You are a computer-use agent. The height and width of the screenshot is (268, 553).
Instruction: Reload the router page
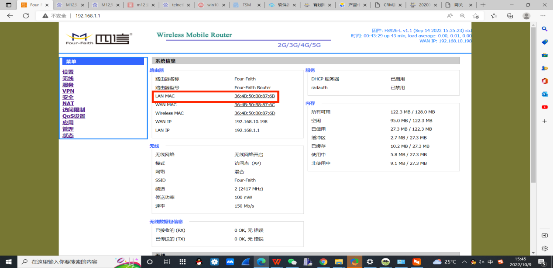(x=26, y=16)
